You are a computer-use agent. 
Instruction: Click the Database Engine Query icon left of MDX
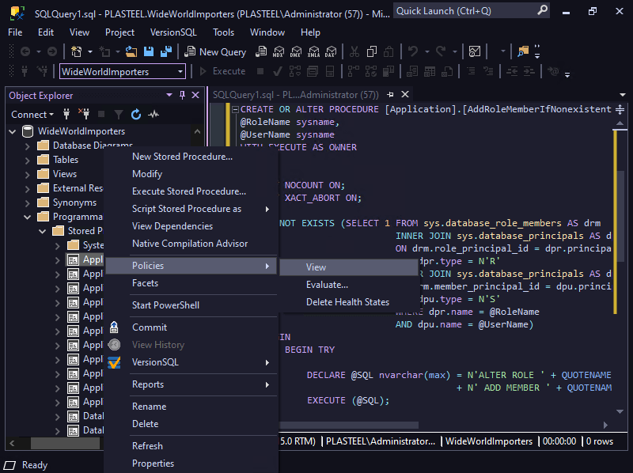pyautogui.click(x=261, y=51)
